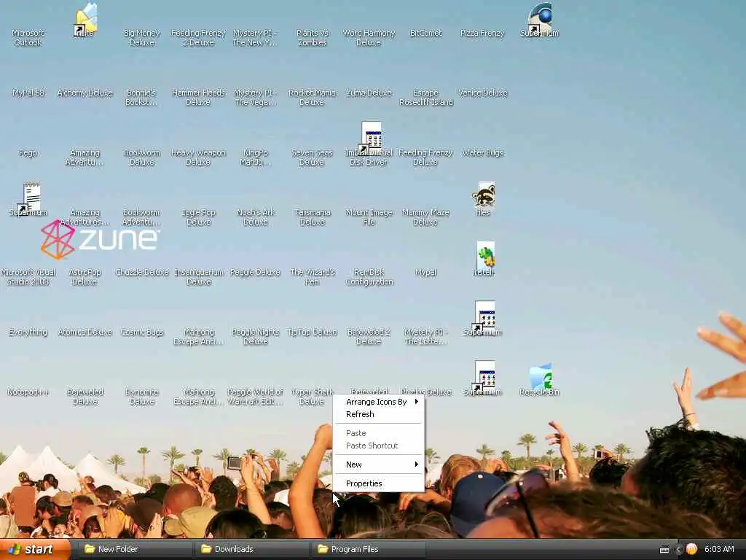Select Feeding Frenzy 2 Deluxe shortcut
Viewport: 746px width, 560px height.
click(x=198, y=38)
